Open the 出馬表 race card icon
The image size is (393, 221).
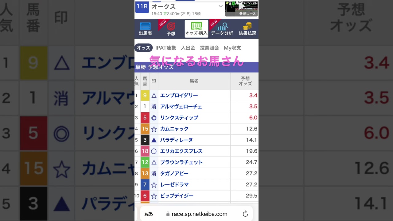[x=145, y=29]
